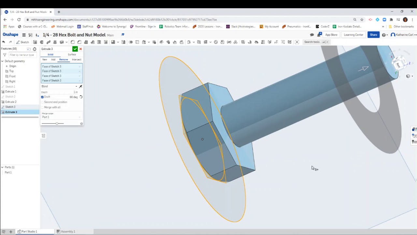Choose Remove operation type
The height and width of the screenshot is (235, 417).
(x=64, y=60)
